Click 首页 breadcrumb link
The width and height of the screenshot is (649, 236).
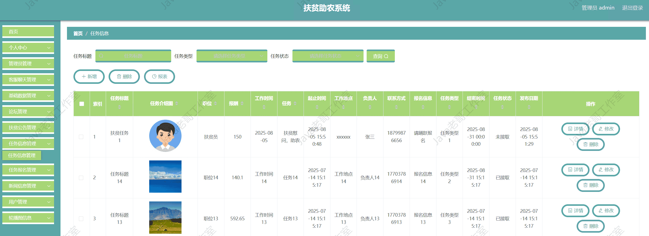tap(78, 34)
